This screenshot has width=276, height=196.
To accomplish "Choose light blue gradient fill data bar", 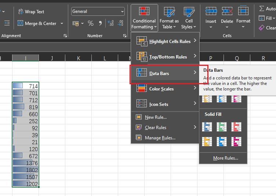I will tap(222, 99).
